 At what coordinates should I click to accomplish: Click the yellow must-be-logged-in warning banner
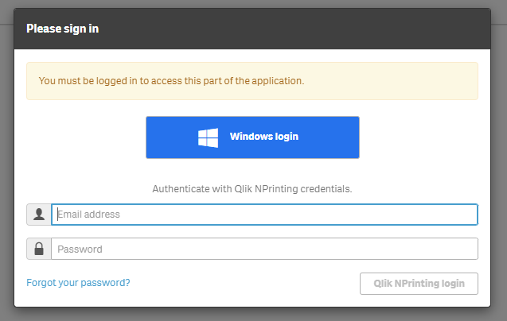[x=398, y=81]
